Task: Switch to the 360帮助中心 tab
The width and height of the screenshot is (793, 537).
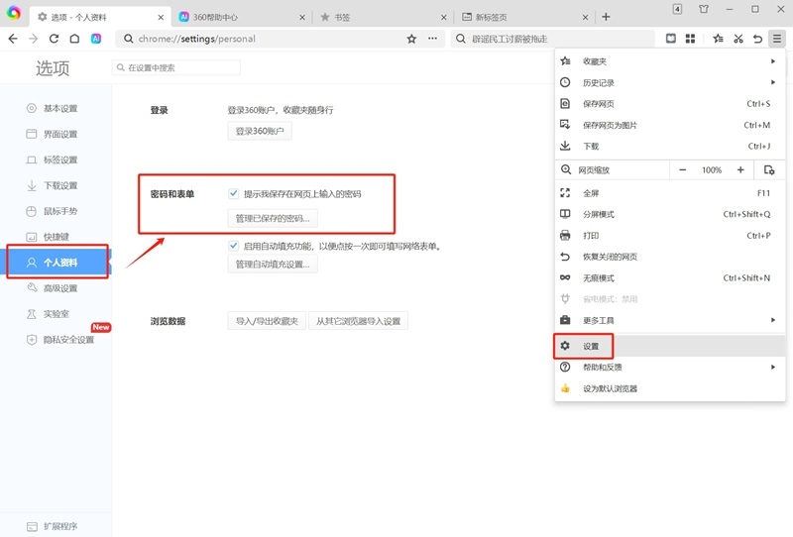Action: click(240, 17)
